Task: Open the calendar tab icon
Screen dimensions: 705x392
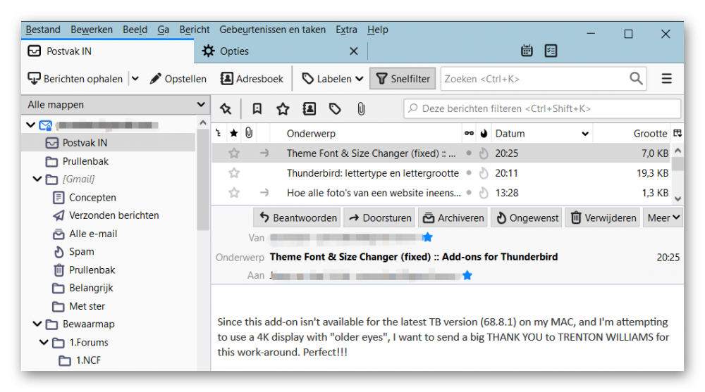Action: click(x=527, y=51)
